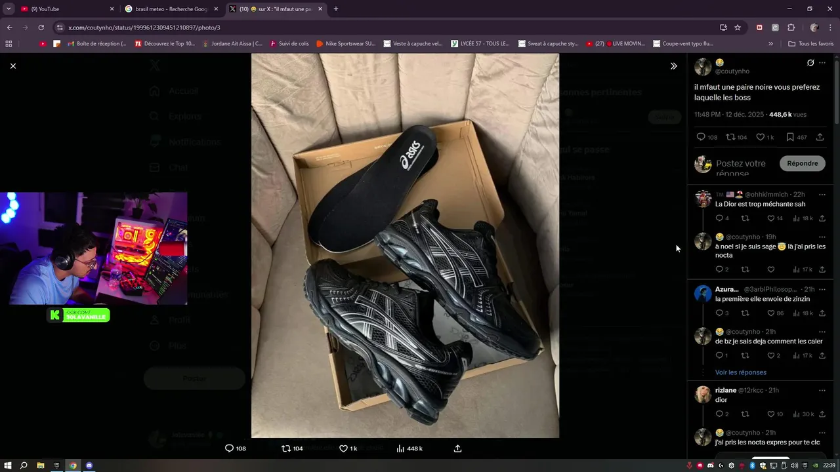
Task: Reload the current page
Action: (x=41, y=28)
